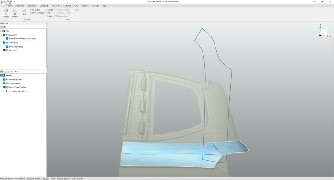
Task: Switch to the Free-form ribbon tab
Action: [x=56, y=6]
